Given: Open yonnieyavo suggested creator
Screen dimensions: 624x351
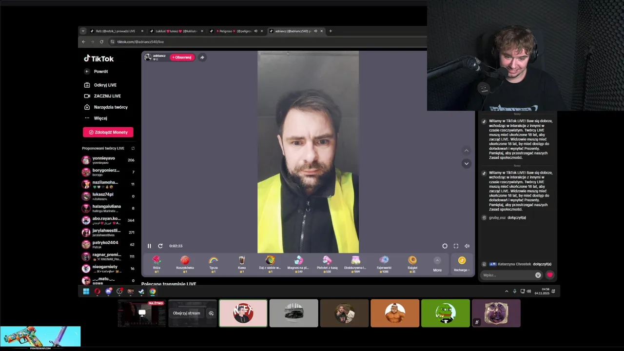Looking at the screenshot, I should (x=108, y=160).
